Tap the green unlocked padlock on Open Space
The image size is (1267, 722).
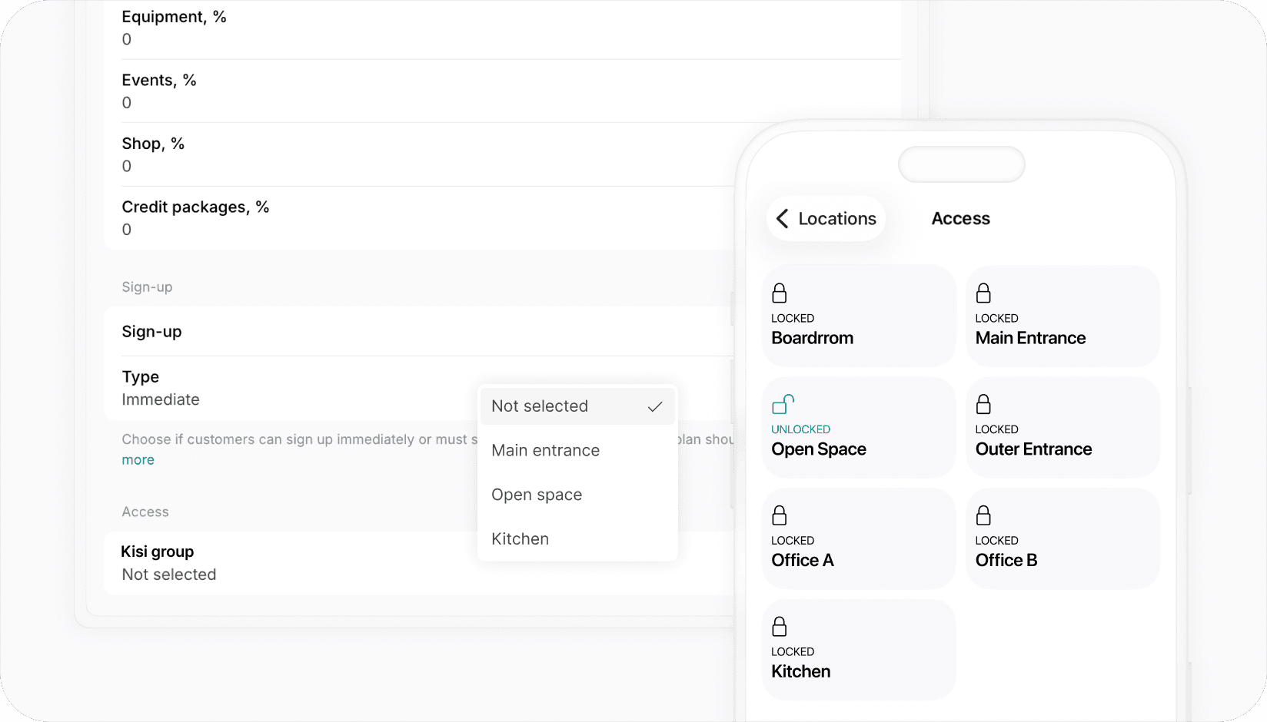(x=782, y=404)
